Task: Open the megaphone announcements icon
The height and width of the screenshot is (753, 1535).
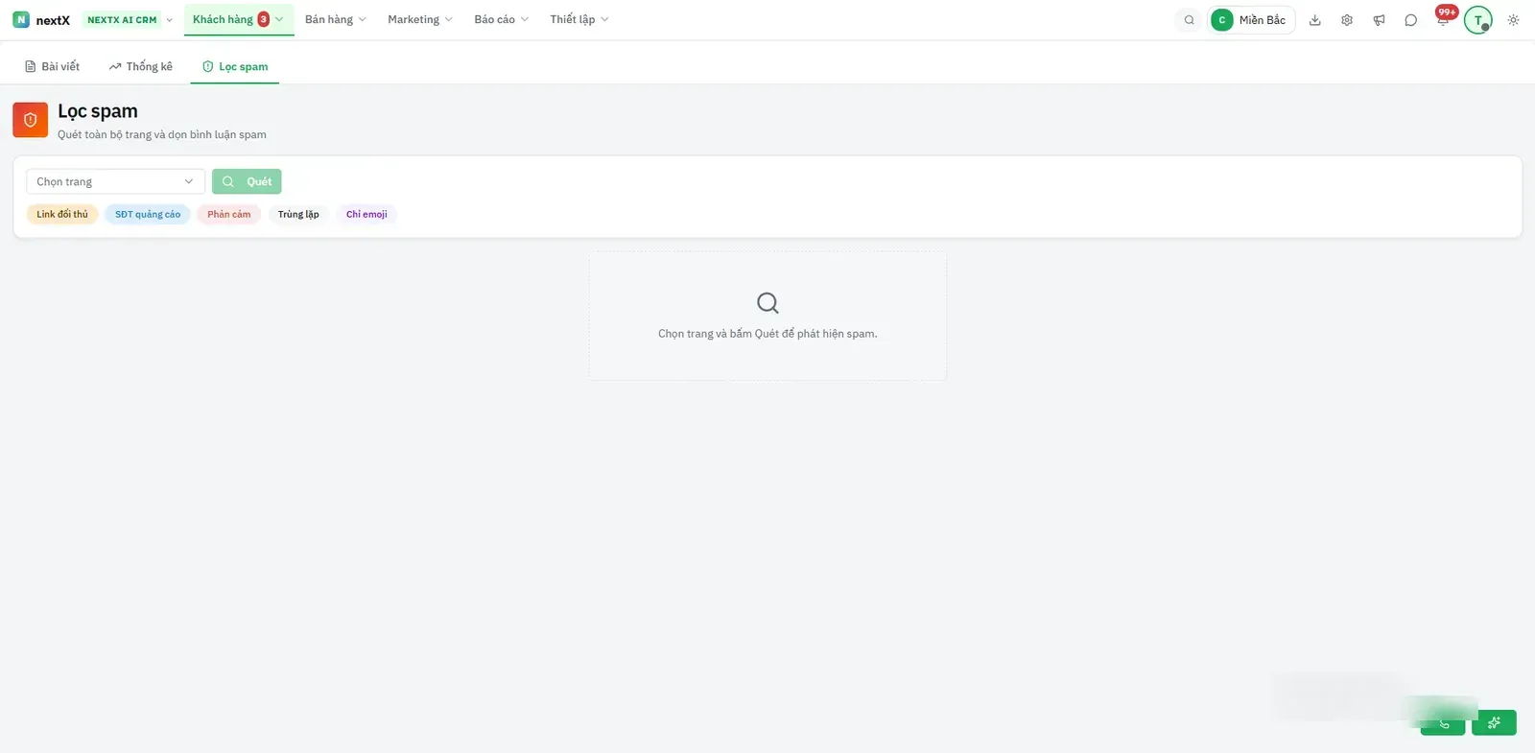Action: tap(1379, 20)
